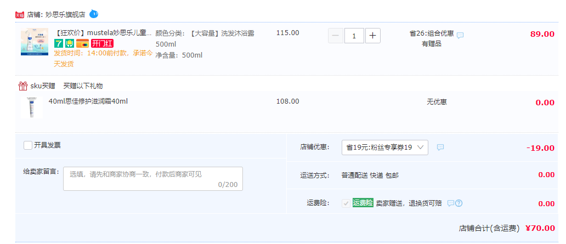Click into the 给卖家留言 message box
Image resolution: width=566 pixels, height=244 pixels.
153,179
